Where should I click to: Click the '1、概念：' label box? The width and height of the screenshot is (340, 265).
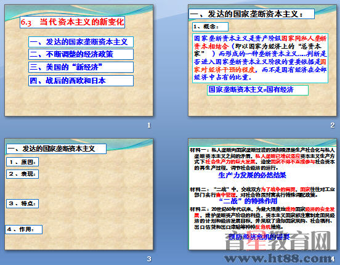210,26
